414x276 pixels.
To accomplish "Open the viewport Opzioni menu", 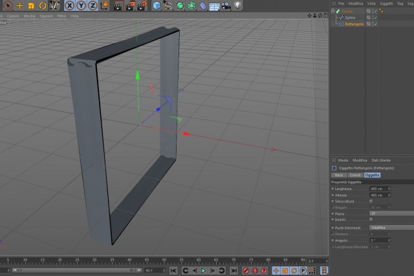I will tap(46, 16).
